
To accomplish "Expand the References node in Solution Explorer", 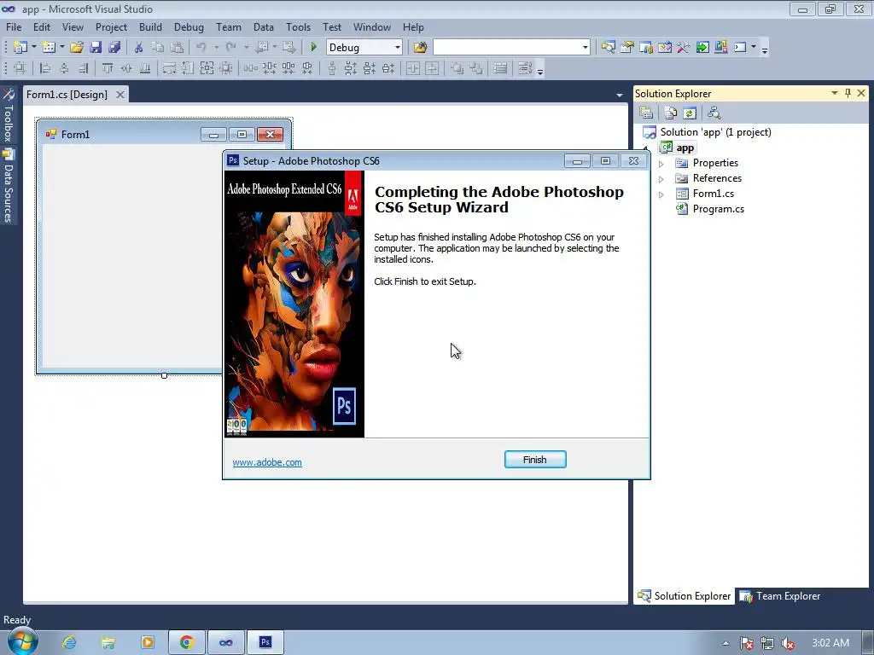I will [x=661, y=179].
